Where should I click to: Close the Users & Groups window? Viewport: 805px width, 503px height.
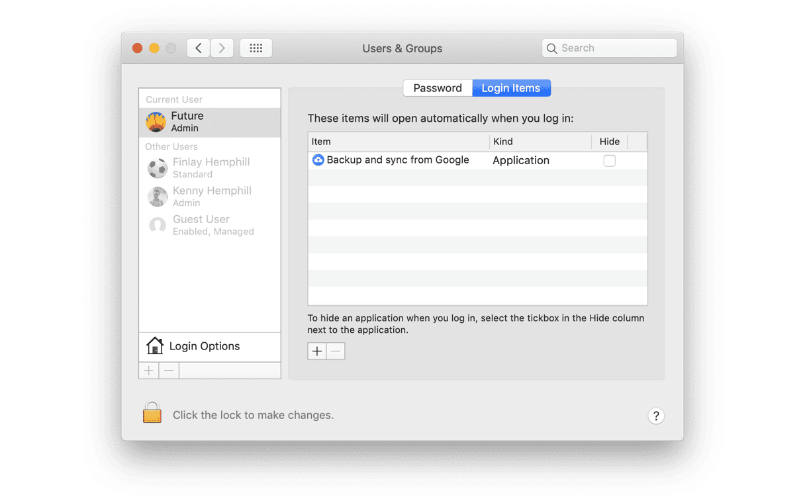[138, 48]
